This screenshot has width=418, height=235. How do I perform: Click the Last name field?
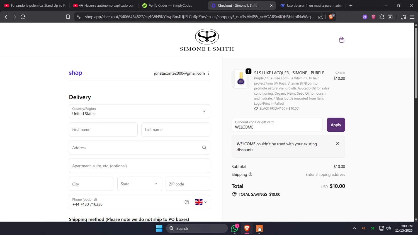pyautogui.click(x=176, y=129)
